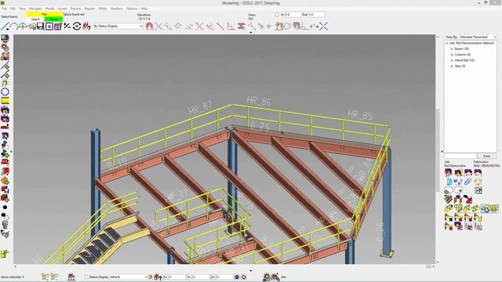This screenshot has height=282, width=502.
Task: Click the X coordinate field in status bar
Action: pos(177,277)
